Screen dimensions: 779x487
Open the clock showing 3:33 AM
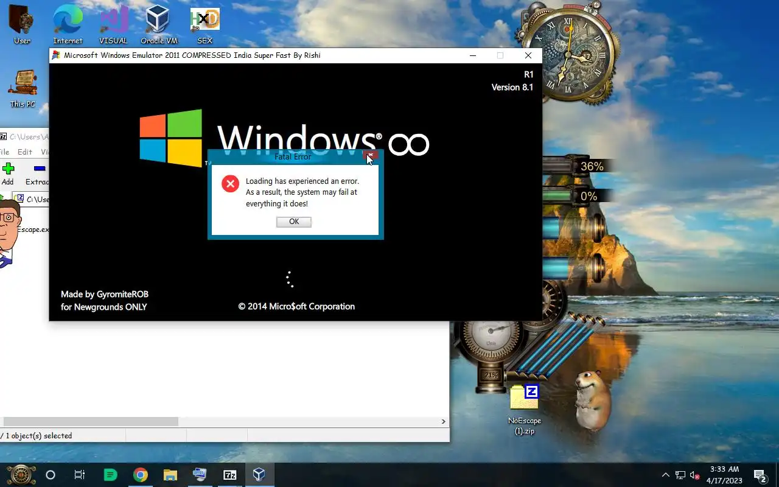(x=723, y=475)
